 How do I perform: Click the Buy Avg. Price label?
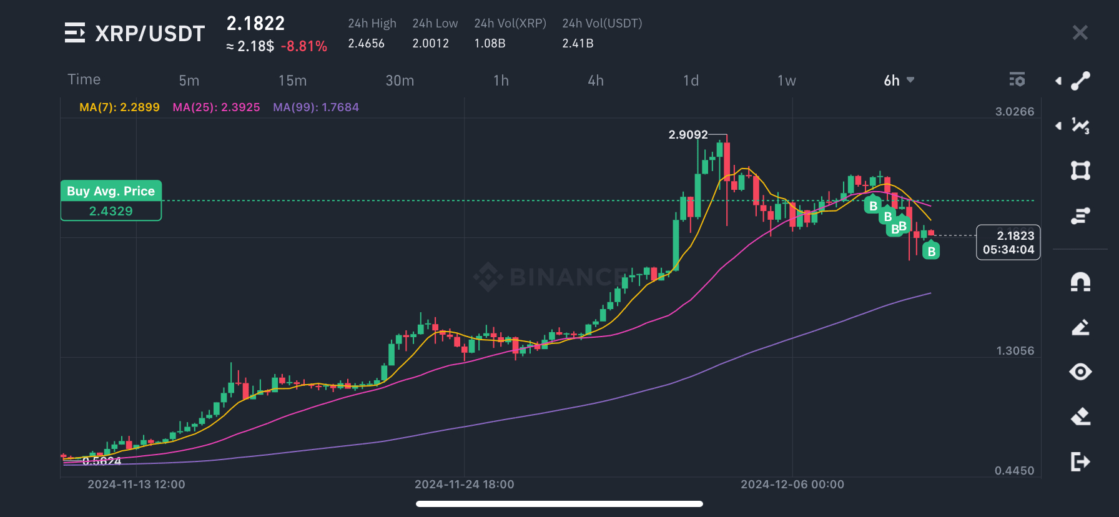pyautogui.click(x=111, y=191)
